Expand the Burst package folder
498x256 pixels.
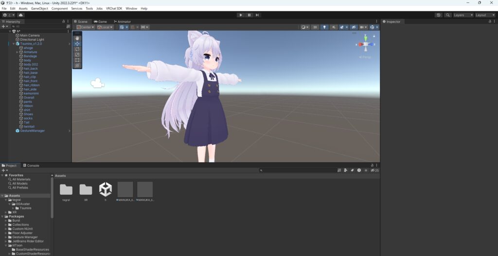tap(6, 221)
